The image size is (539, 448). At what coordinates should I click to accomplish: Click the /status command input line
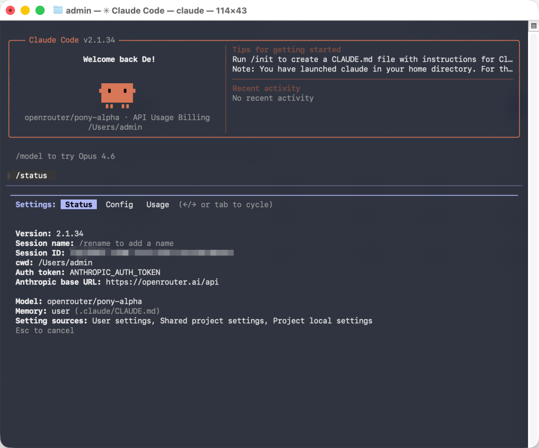[31, 176]
